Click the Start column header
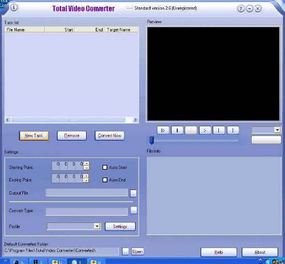Image resolution: width=285 pixels, height=264 pixels. [x=60, y=30]
